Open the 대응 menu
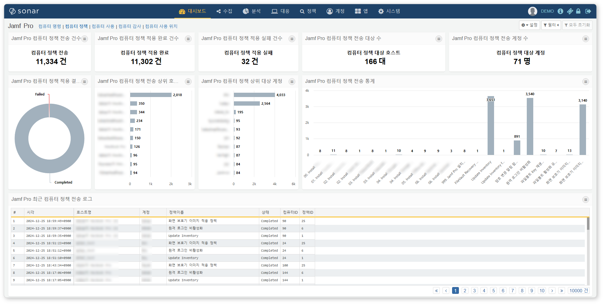This screenshot has height=304, width=603. pos(281,11)
